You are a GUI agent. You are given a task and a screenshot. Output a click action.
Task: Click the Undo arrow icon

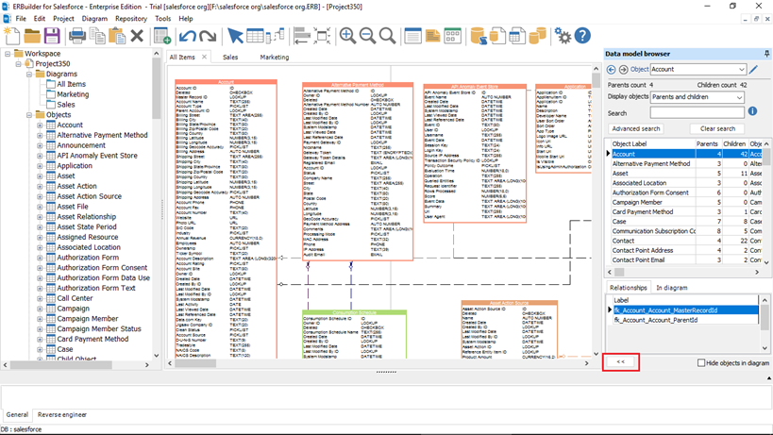[188, 36]
